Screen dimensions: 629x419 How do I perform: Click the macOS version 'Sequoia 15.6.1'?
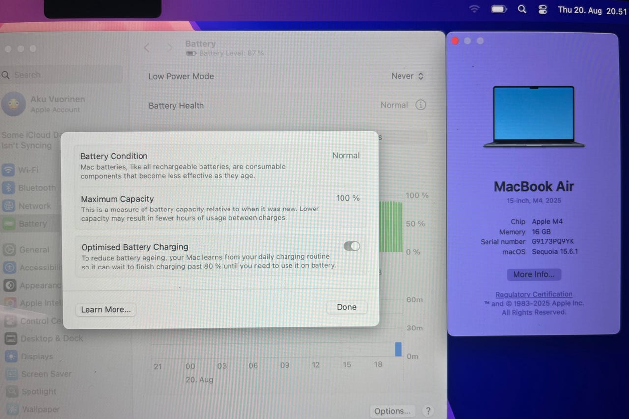coord(555,251)
